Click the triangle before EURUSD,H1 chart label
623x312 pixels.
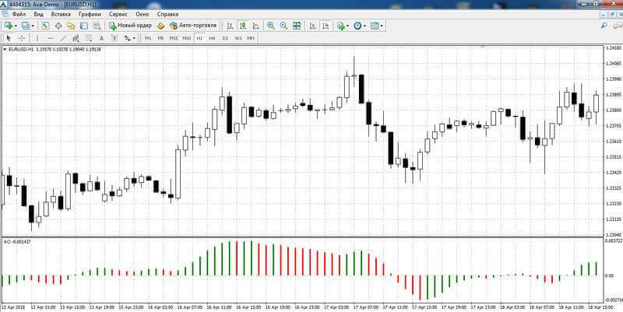click(5, 50)
